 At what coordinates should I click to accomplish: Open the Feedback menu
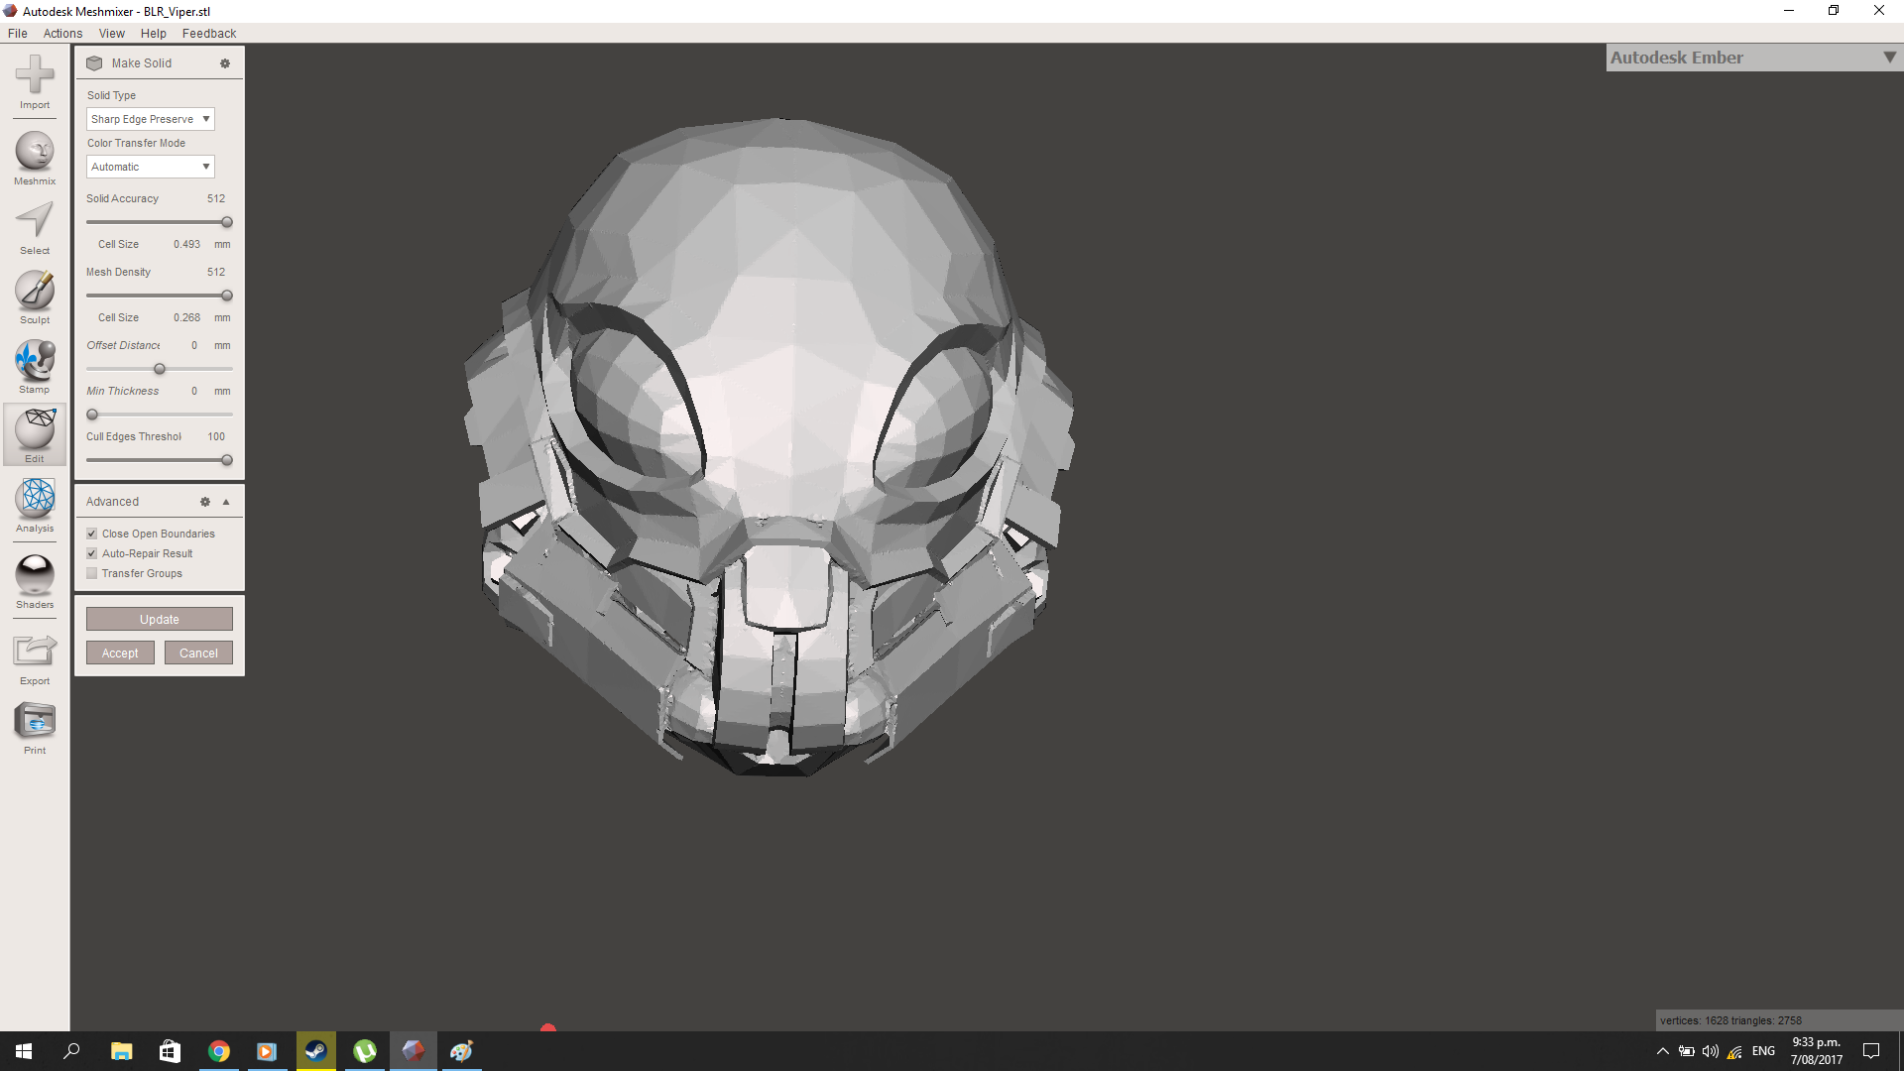tap(209, 34)
